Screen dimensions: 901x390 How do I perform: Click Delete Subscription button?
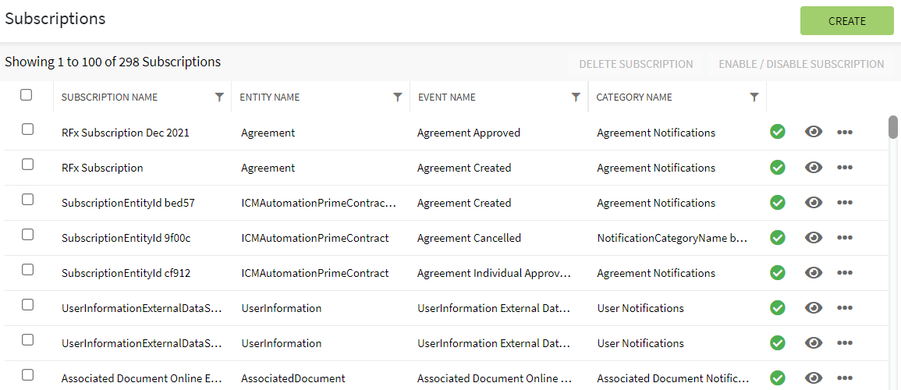pos(636,64)
